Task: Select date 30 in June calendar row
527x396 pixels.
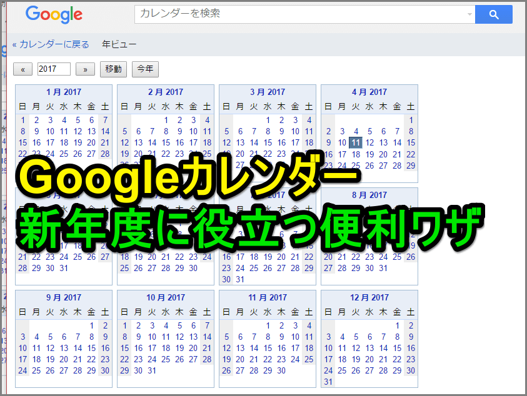Action: coord(193,269)
